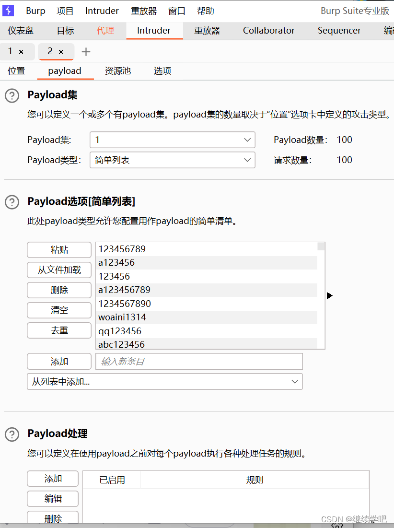Screen dimensions: 394x528
Task: Click 删除 button in Payload处理 section
Action: tap(53, 518)
